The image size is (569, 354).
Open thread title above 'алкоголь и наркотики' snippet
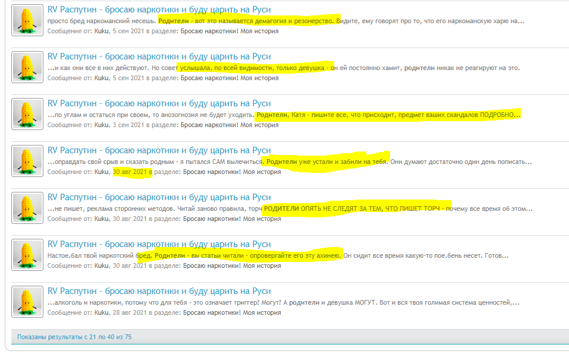(159, 291)
